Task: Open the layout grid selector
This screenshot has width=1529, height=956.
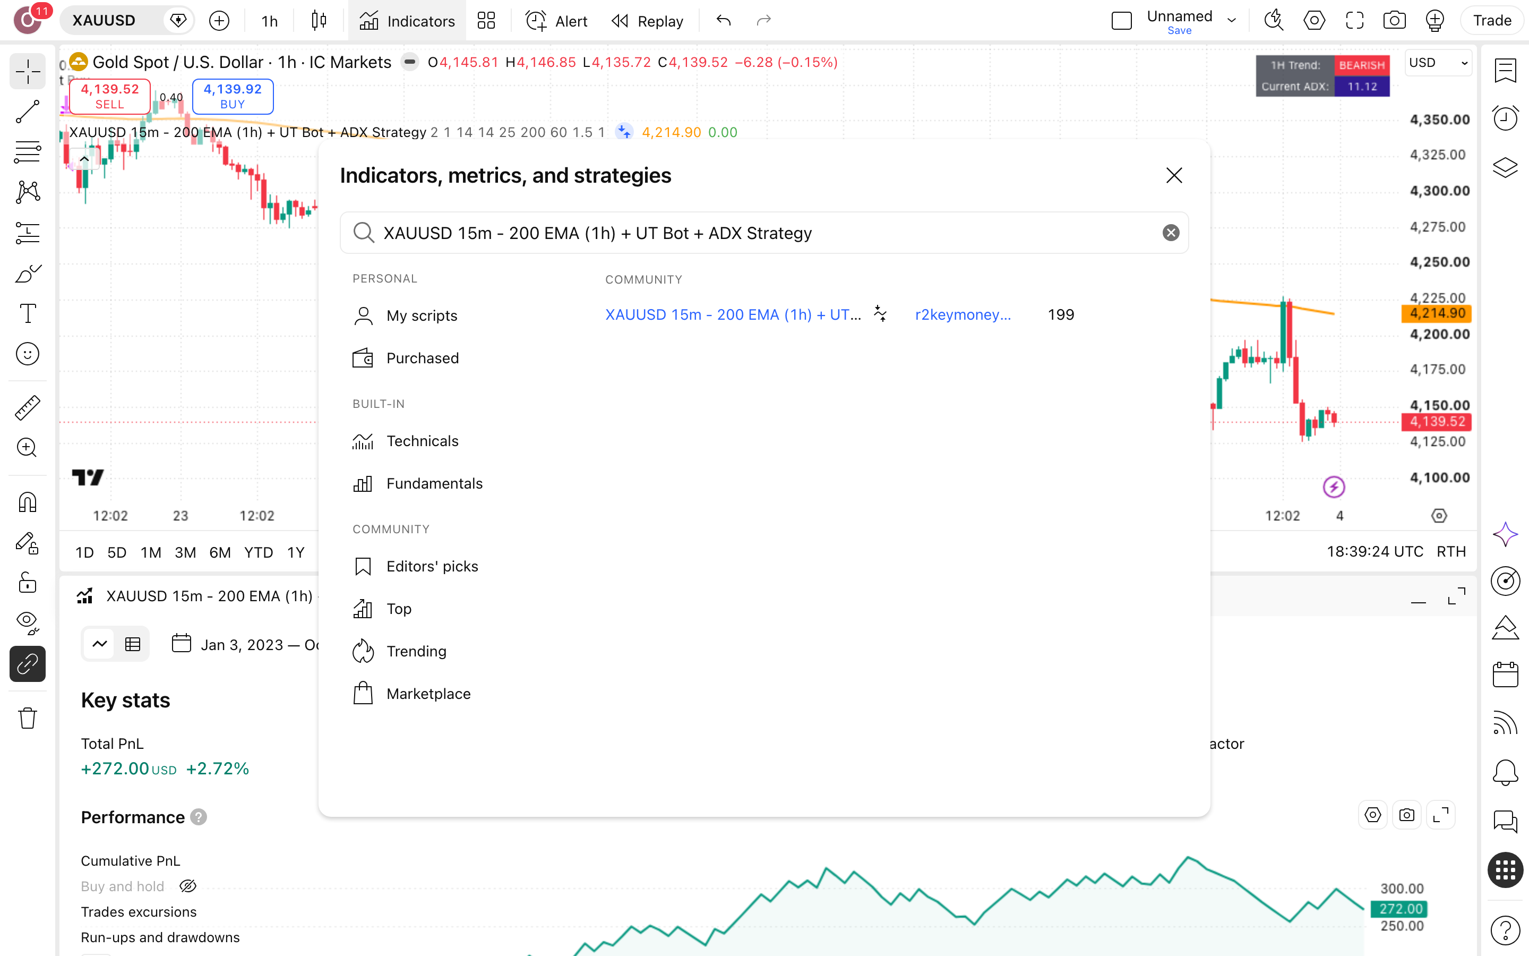Action: pos(486,21)
